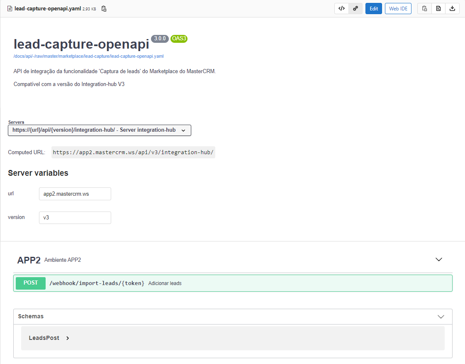Click the computed URL code text
This screenshot has width=465, height=364.
(133, 152)
